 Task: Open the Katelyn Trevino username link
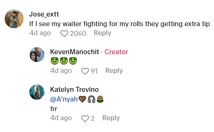(x=74, y=90)
